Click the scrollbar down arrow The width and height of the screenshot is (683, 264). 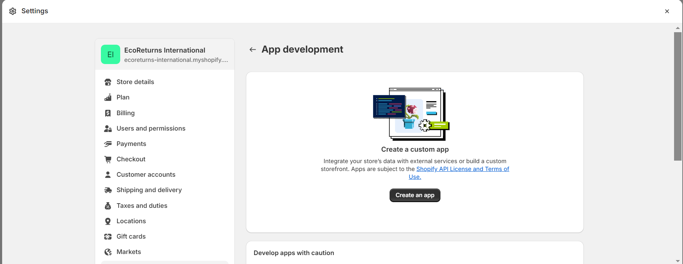[678, 261]
